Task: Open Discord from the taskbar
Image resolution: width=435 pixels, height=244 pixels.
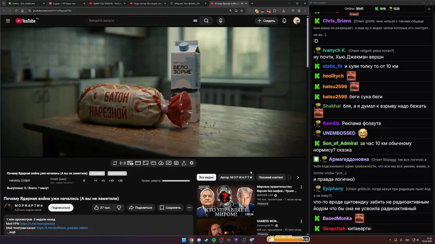Action: [199, 240]
